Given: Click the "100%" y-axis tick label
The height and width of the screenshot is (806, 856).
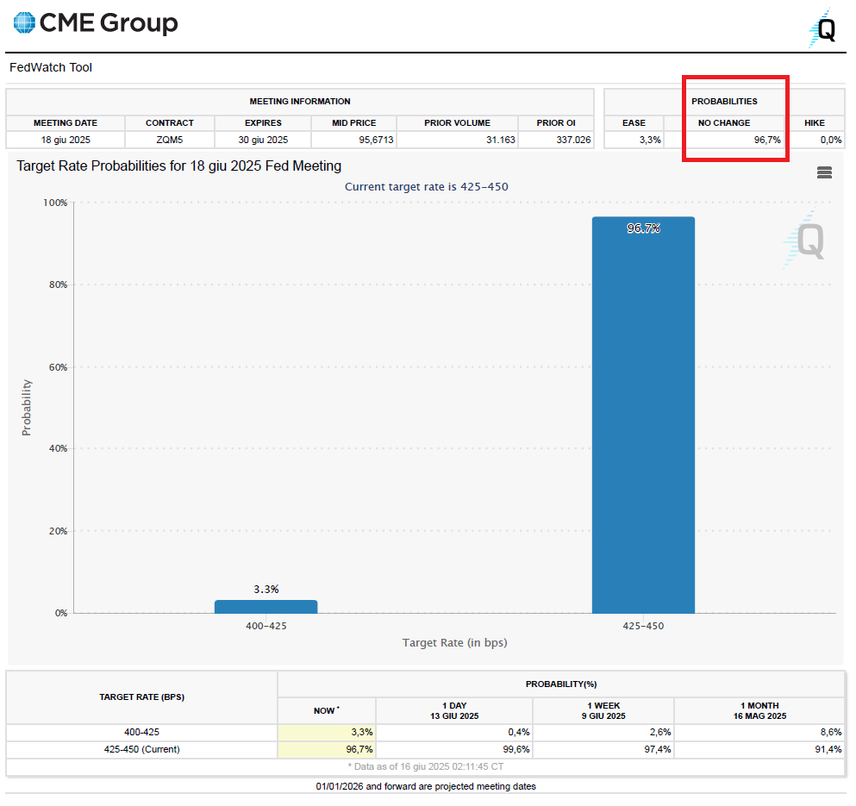Looking at the screenshot, I should point(55,203).
